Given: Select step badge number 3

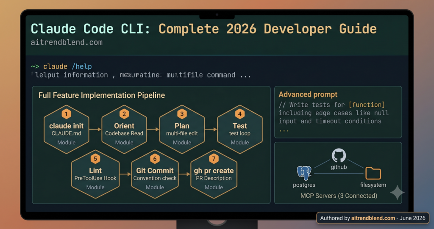Looking at the screenshot, I should click(182, 114).
